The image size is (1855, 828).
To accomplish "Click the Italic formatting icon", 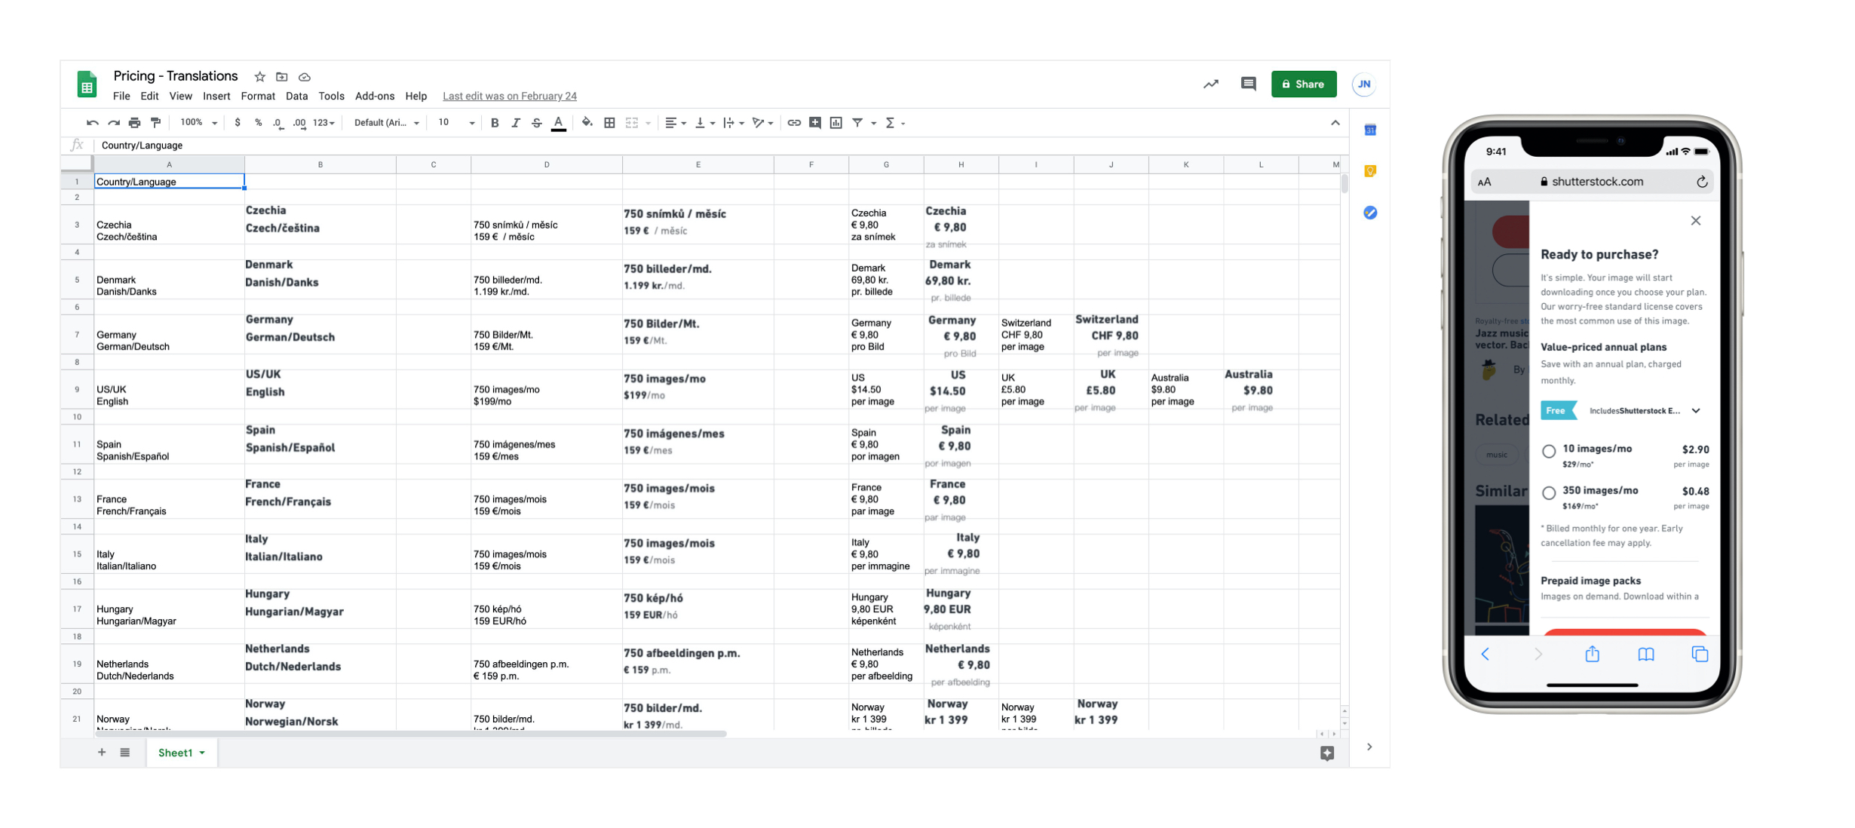I will 516,123.
